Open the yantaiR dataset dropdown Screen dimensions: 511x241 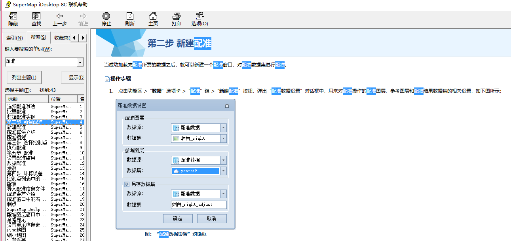[223, 171]
